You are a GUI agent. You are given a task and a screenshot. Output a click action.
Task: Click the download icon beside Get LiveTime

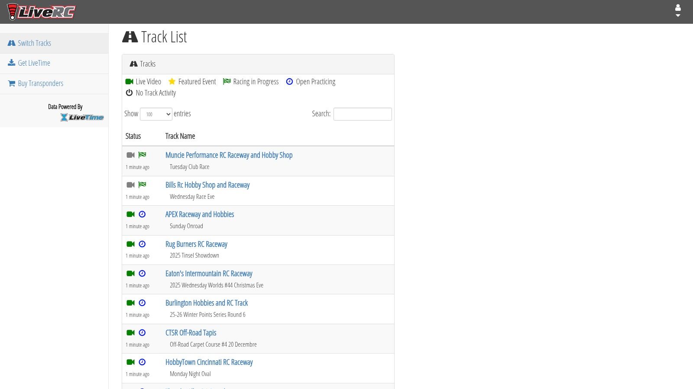[12, 63]
